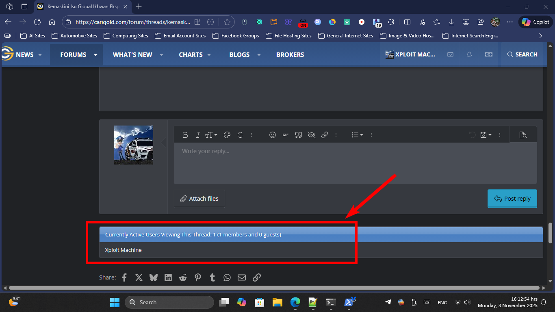Open the smilies emoji picker
Viewport: 555px width, 312px height.
[x=273, y=135]
